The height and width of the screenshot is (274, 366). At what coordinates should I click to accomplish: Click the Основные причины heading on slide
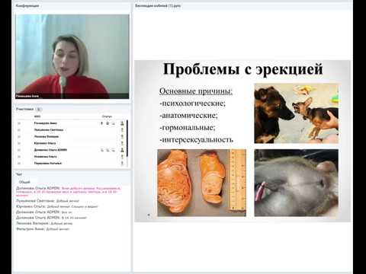(196, 91)
